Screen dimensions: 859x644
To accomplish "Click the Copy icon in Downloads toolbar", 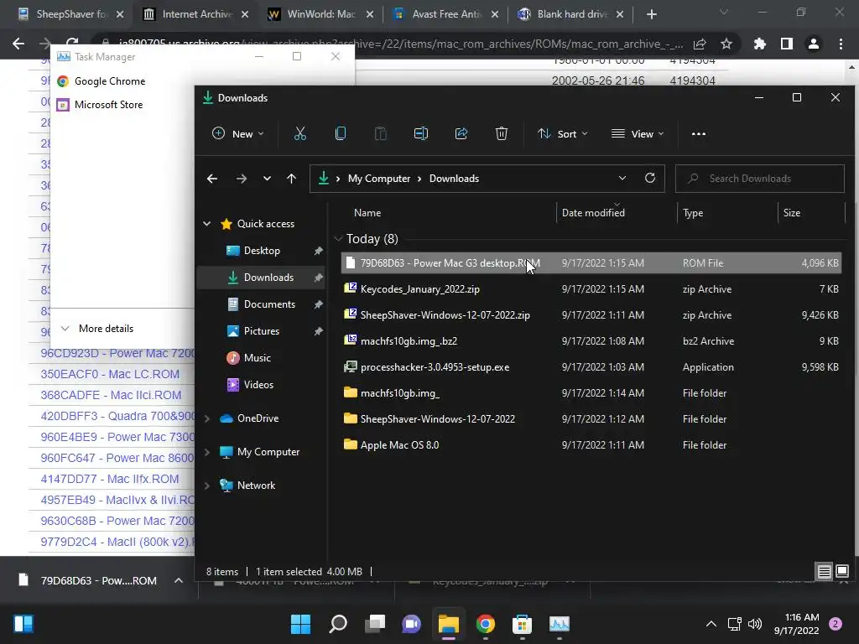I will point(341,133).
